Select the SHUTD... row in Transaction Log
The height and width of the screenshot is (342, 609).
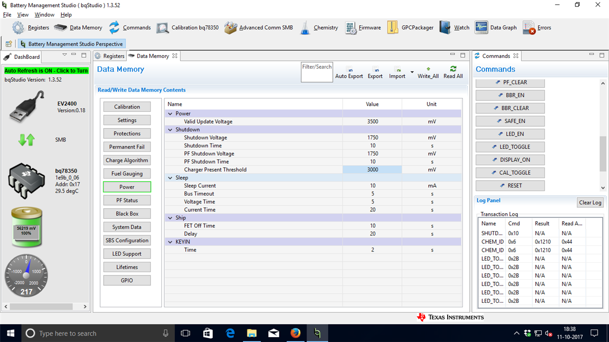541,233
